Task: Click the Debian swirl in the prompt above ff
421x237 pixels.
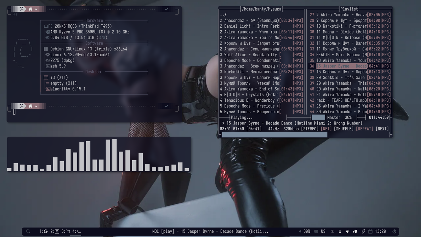Action: 22,9
